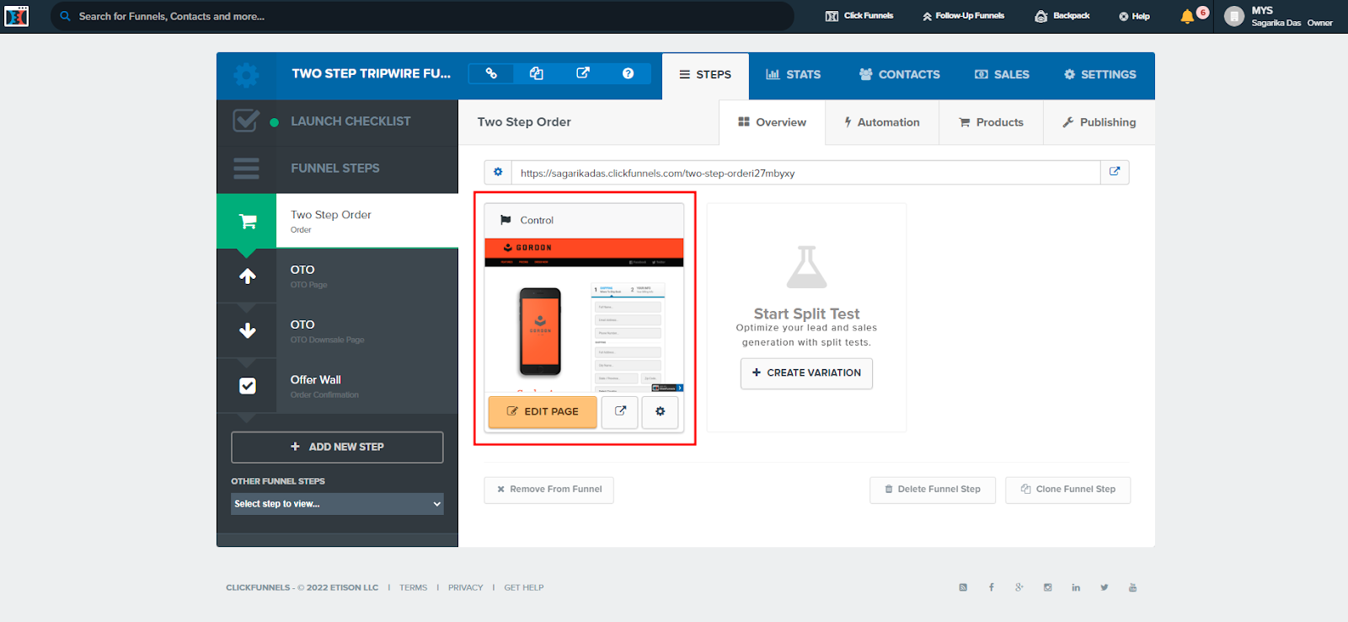The width and height of the screenshot is (1348, 622).
Task: Open the TERMS footer link
Action: click(x=413, y=587)
